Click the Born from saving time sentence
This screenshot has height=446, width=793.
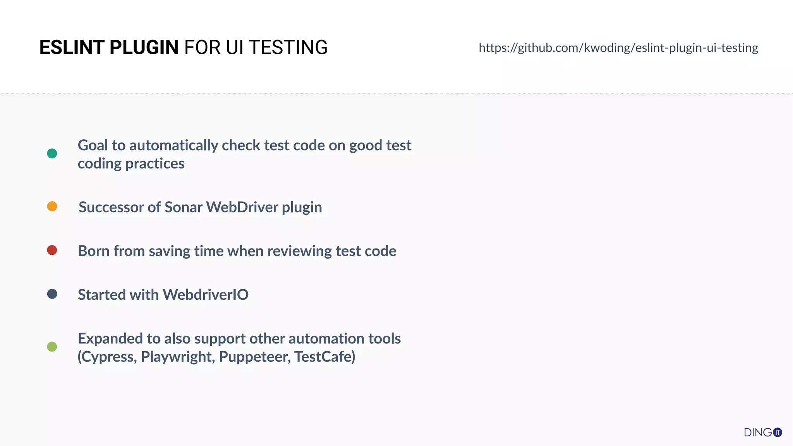tap(237, 251)
